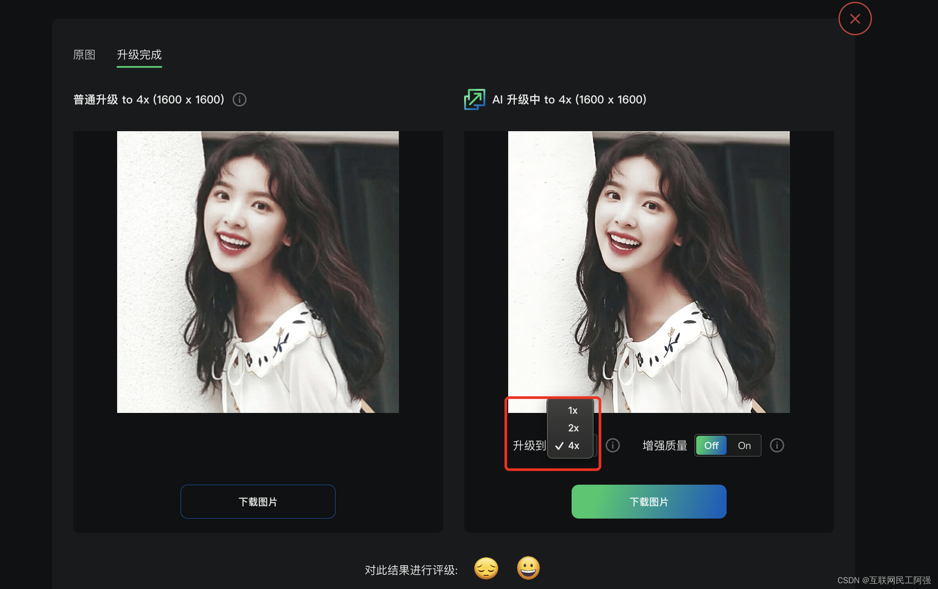Viewport: 938px width, 589px height.
Task: Rate result with sad face emoji
Action: pyautogui.click(x=486, y=568)
